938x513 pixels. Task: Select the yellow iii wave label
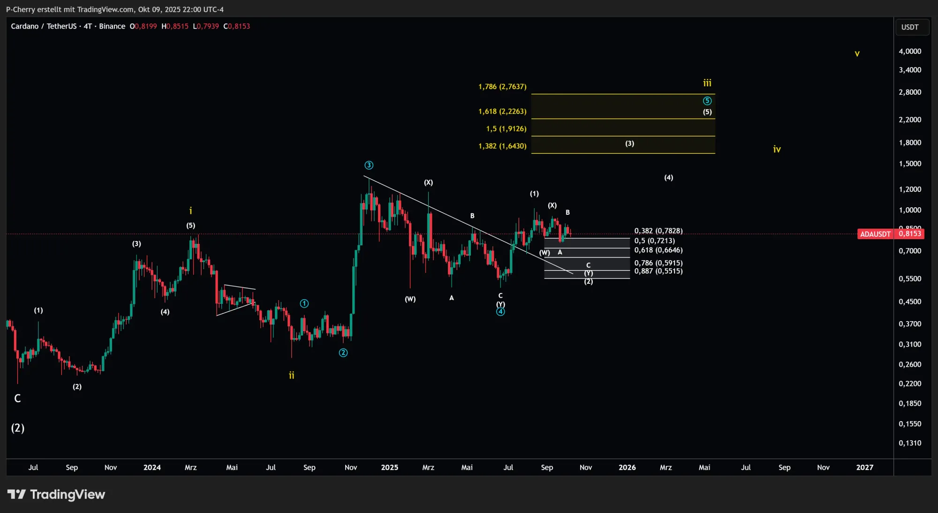[707, 83]
